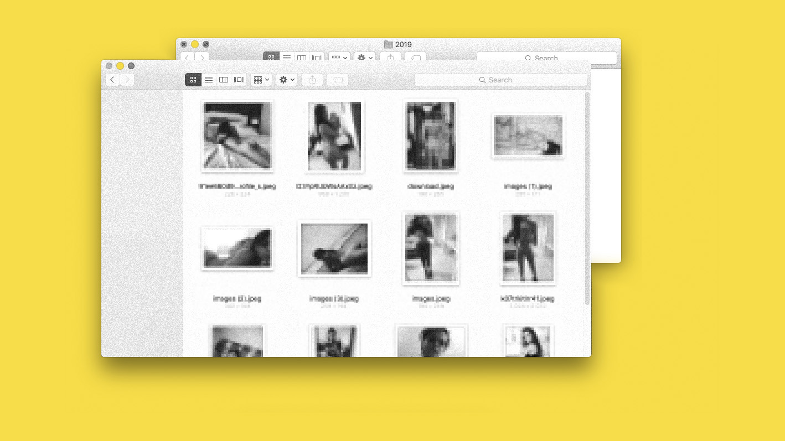The width and height of the screenshot is (785, 441).
Task: Switch front window to gallery view
Action: pyautogui.click(x=239, y=80)
